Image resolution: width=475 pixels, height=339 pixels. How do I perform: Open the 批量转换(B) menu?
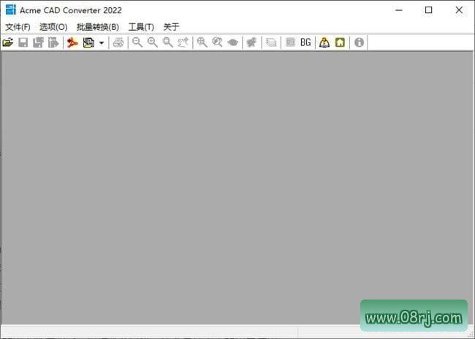tap(97, 27)
